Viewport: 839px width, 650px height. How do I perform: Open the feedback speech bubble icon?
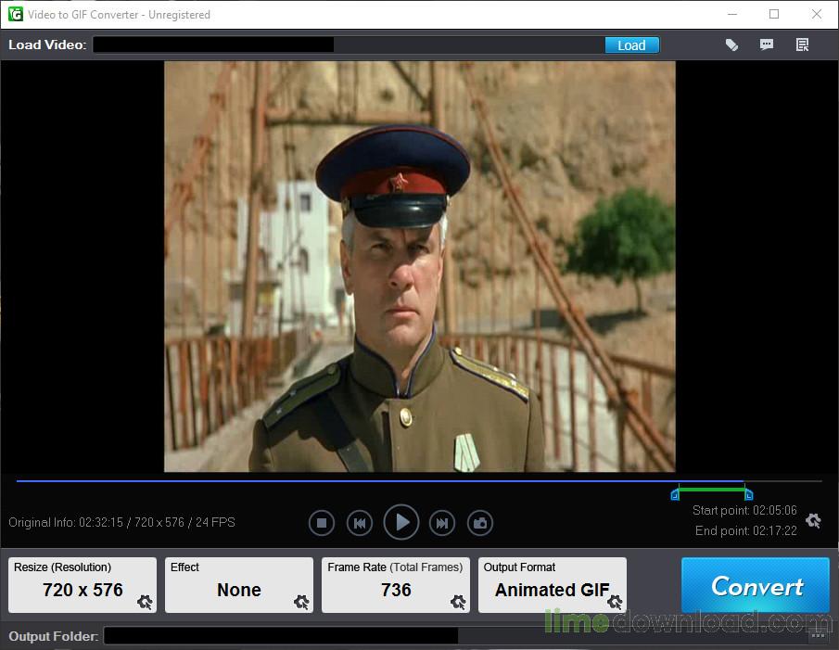click(x=767, y=44)
